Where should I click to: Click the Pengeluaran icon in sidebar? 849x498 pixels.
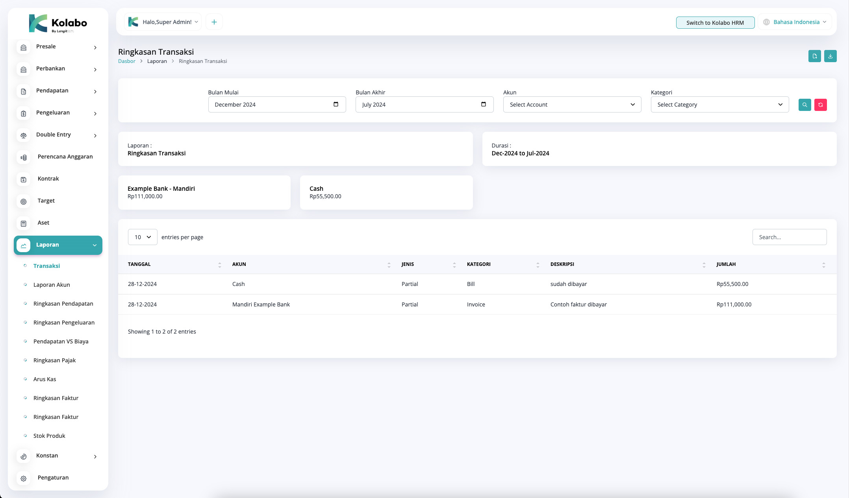(24, 114)
